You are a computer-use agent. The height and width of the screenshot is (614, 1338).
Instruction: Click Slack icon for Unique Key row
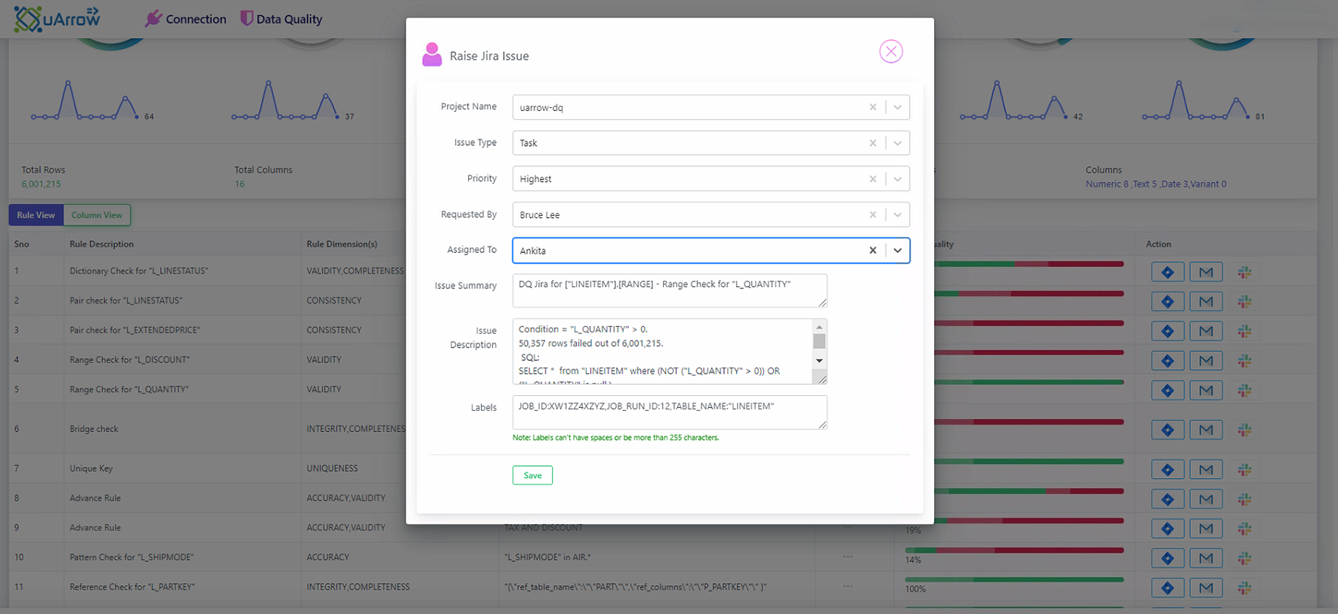tap(1244, 470)
